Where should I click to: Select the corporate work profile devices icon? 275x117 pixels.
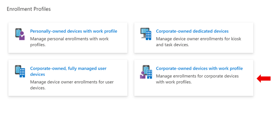coord(146,72)
